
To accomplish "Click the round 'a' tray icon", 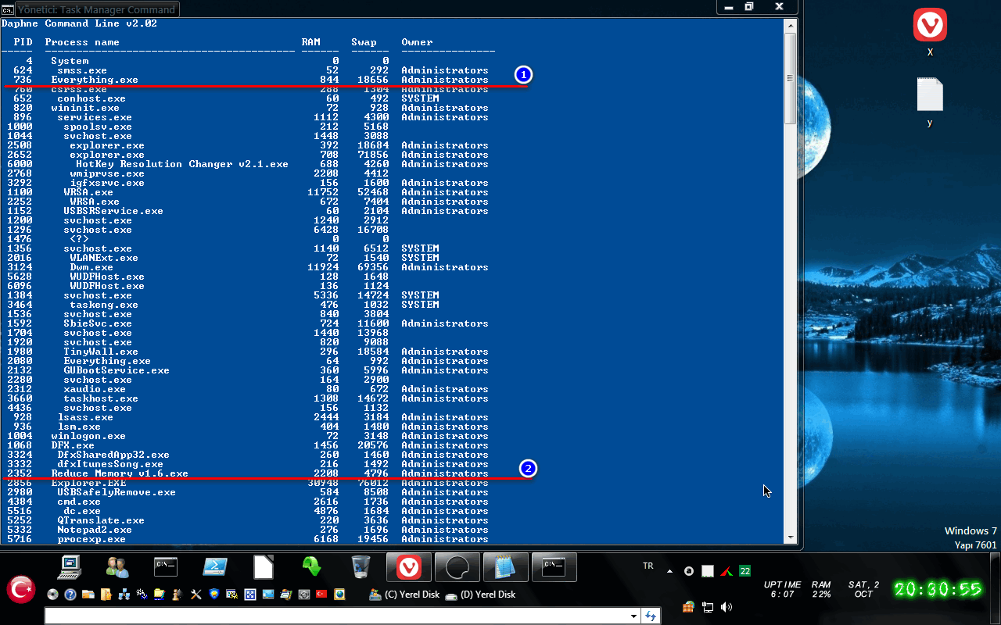I will [689, 571].
